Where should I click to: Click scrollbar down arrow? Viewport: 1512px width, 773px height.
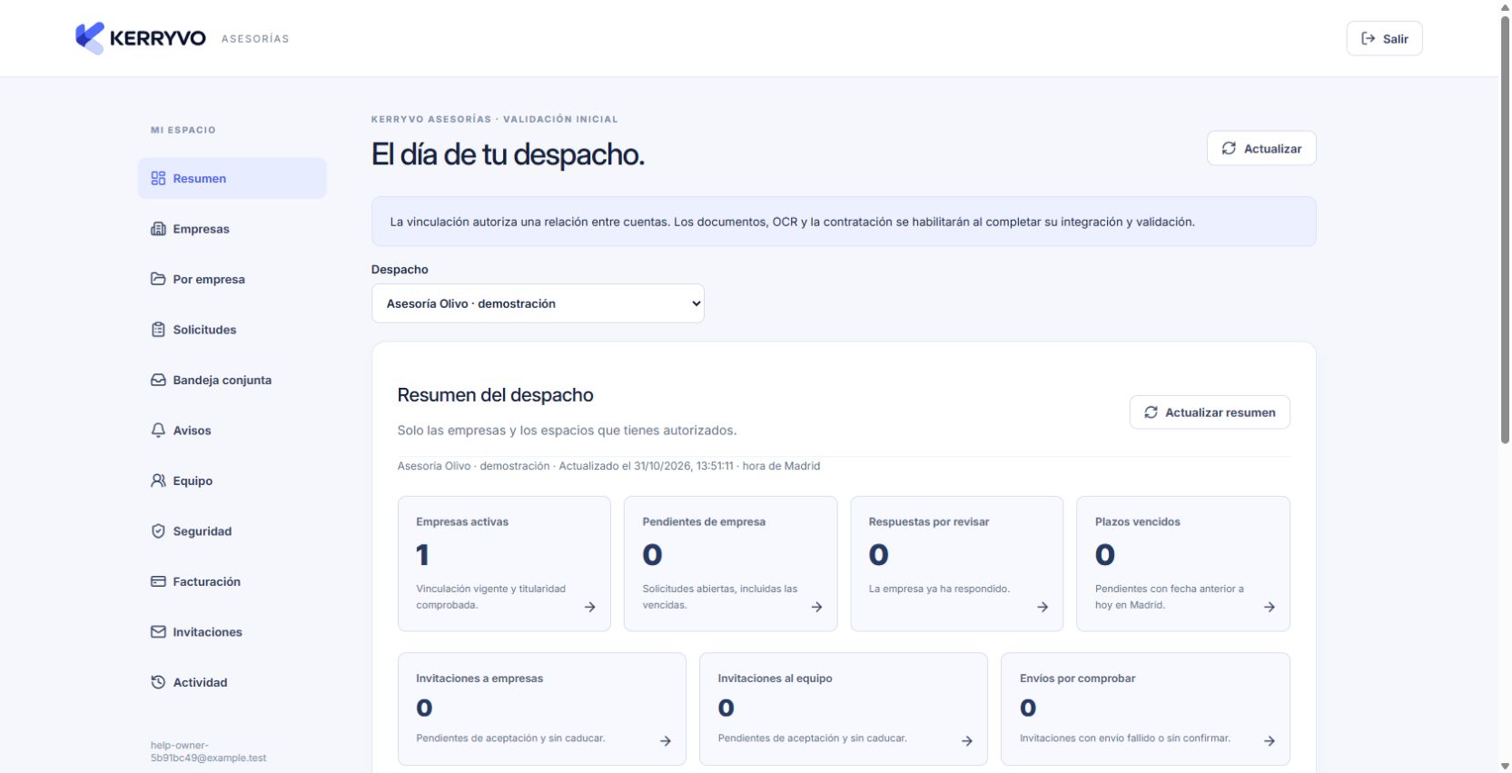[1505, 767]
